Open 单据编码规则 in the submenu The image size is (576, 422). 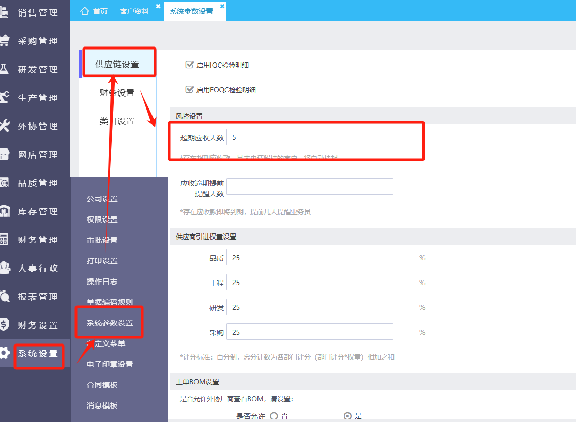110,302
